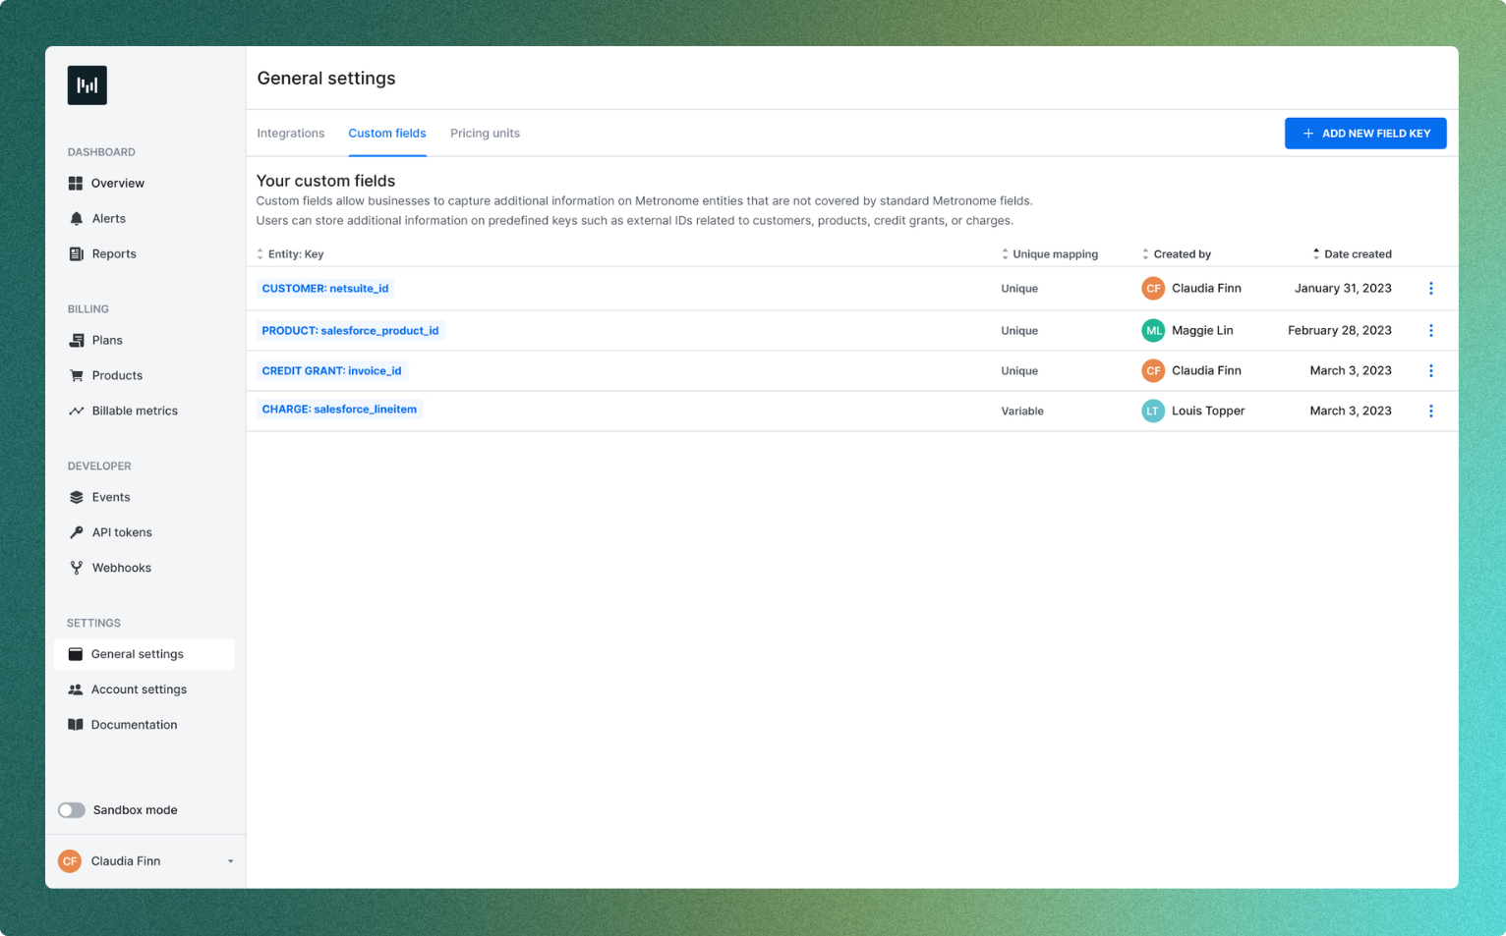Screen dimensions: 1506x936
Task: Open the PRODUCT: salesforce_product_id link
Action: click(350, 330)
